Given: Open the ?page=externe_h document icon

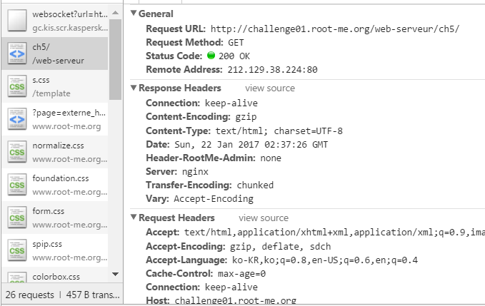Looking at the screenshot, I should click(x=17, y=119).
